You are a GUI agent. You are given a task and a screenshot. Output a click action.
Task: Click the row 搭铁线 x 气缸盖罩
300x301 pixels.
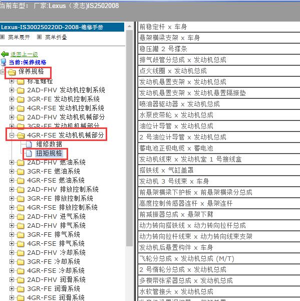pos(219,170)
